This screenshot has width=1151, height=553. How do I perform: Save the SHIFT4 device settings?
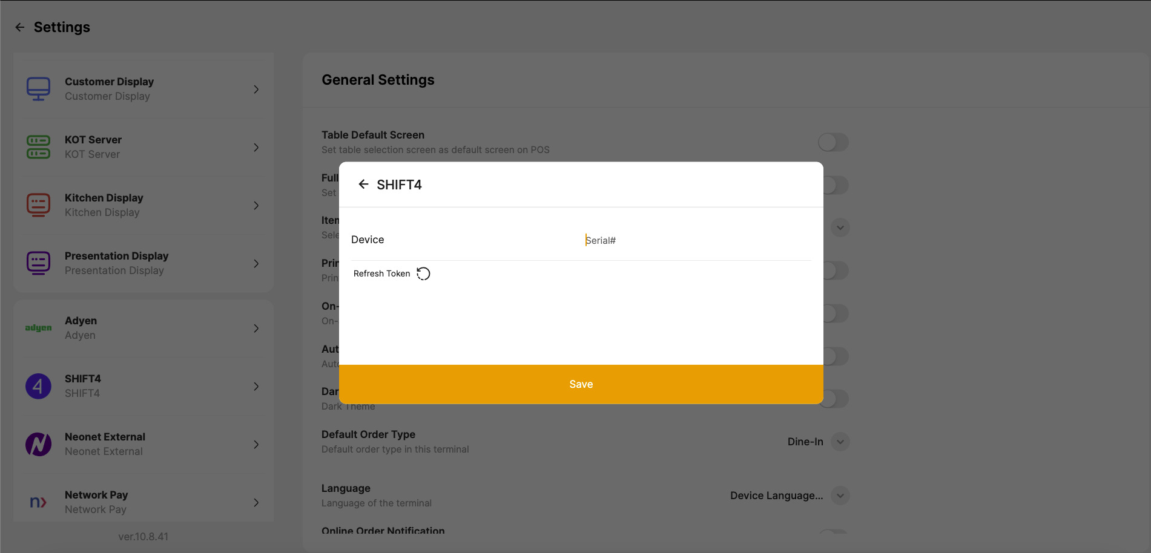coord(581,384)
